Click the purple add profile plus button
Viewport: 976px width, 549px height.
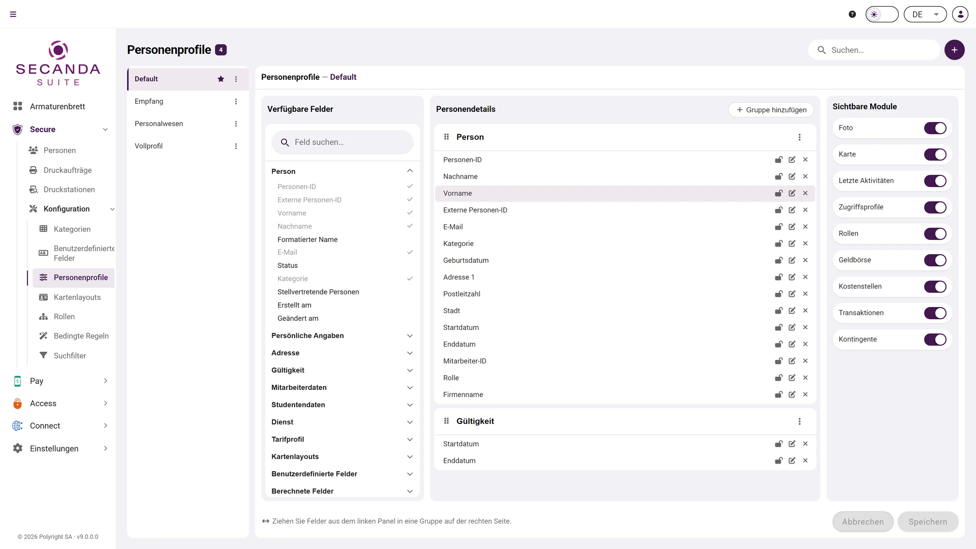coord(954,50)
